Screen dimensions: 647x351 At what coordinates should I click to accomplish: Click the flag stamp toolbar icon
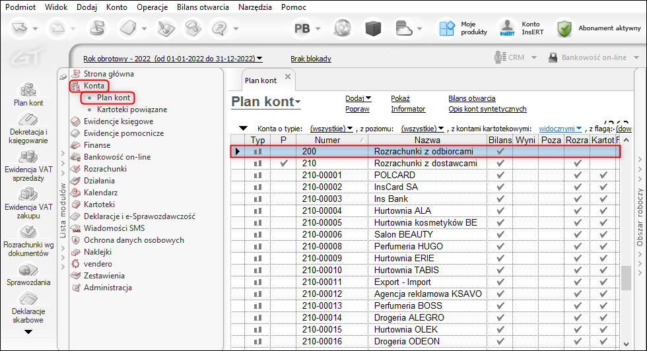pyautogui.click(x=98, y=28)
